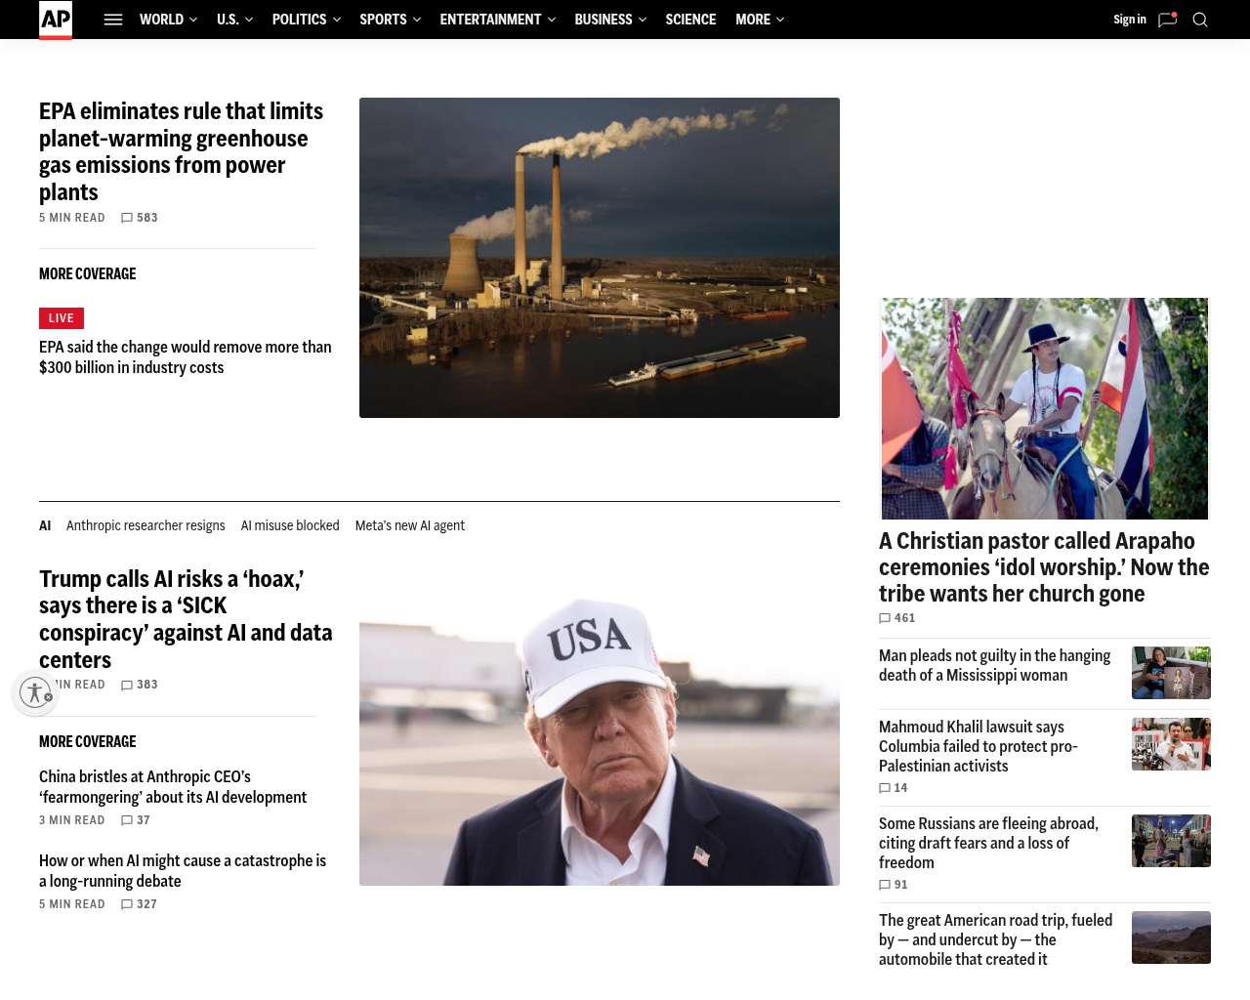Go to the Science section
Viewport: 1250px width, 1000px height.
(690, 20)
